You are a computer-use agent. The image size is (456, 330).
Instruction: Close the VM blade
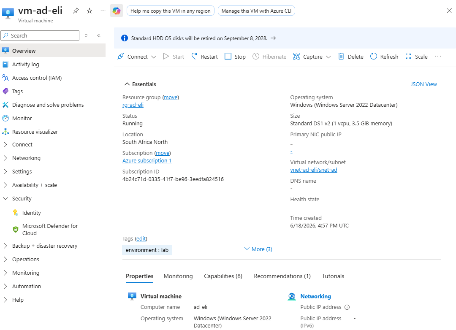(x=449, y=11)
